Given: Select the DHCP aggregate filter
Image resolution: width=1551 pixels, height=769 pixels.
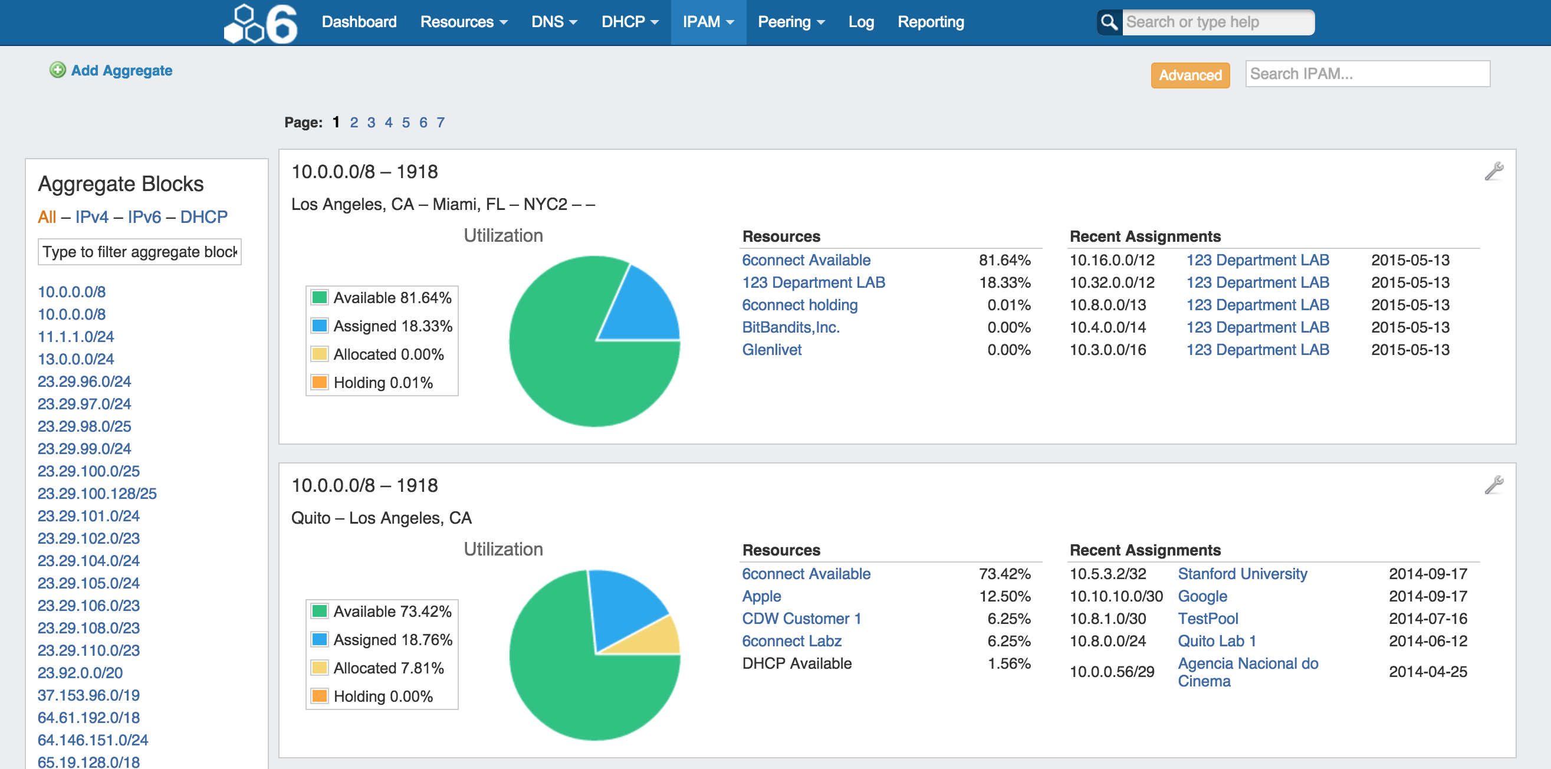Looking at the screenshot, I should (x=203, y=217).
